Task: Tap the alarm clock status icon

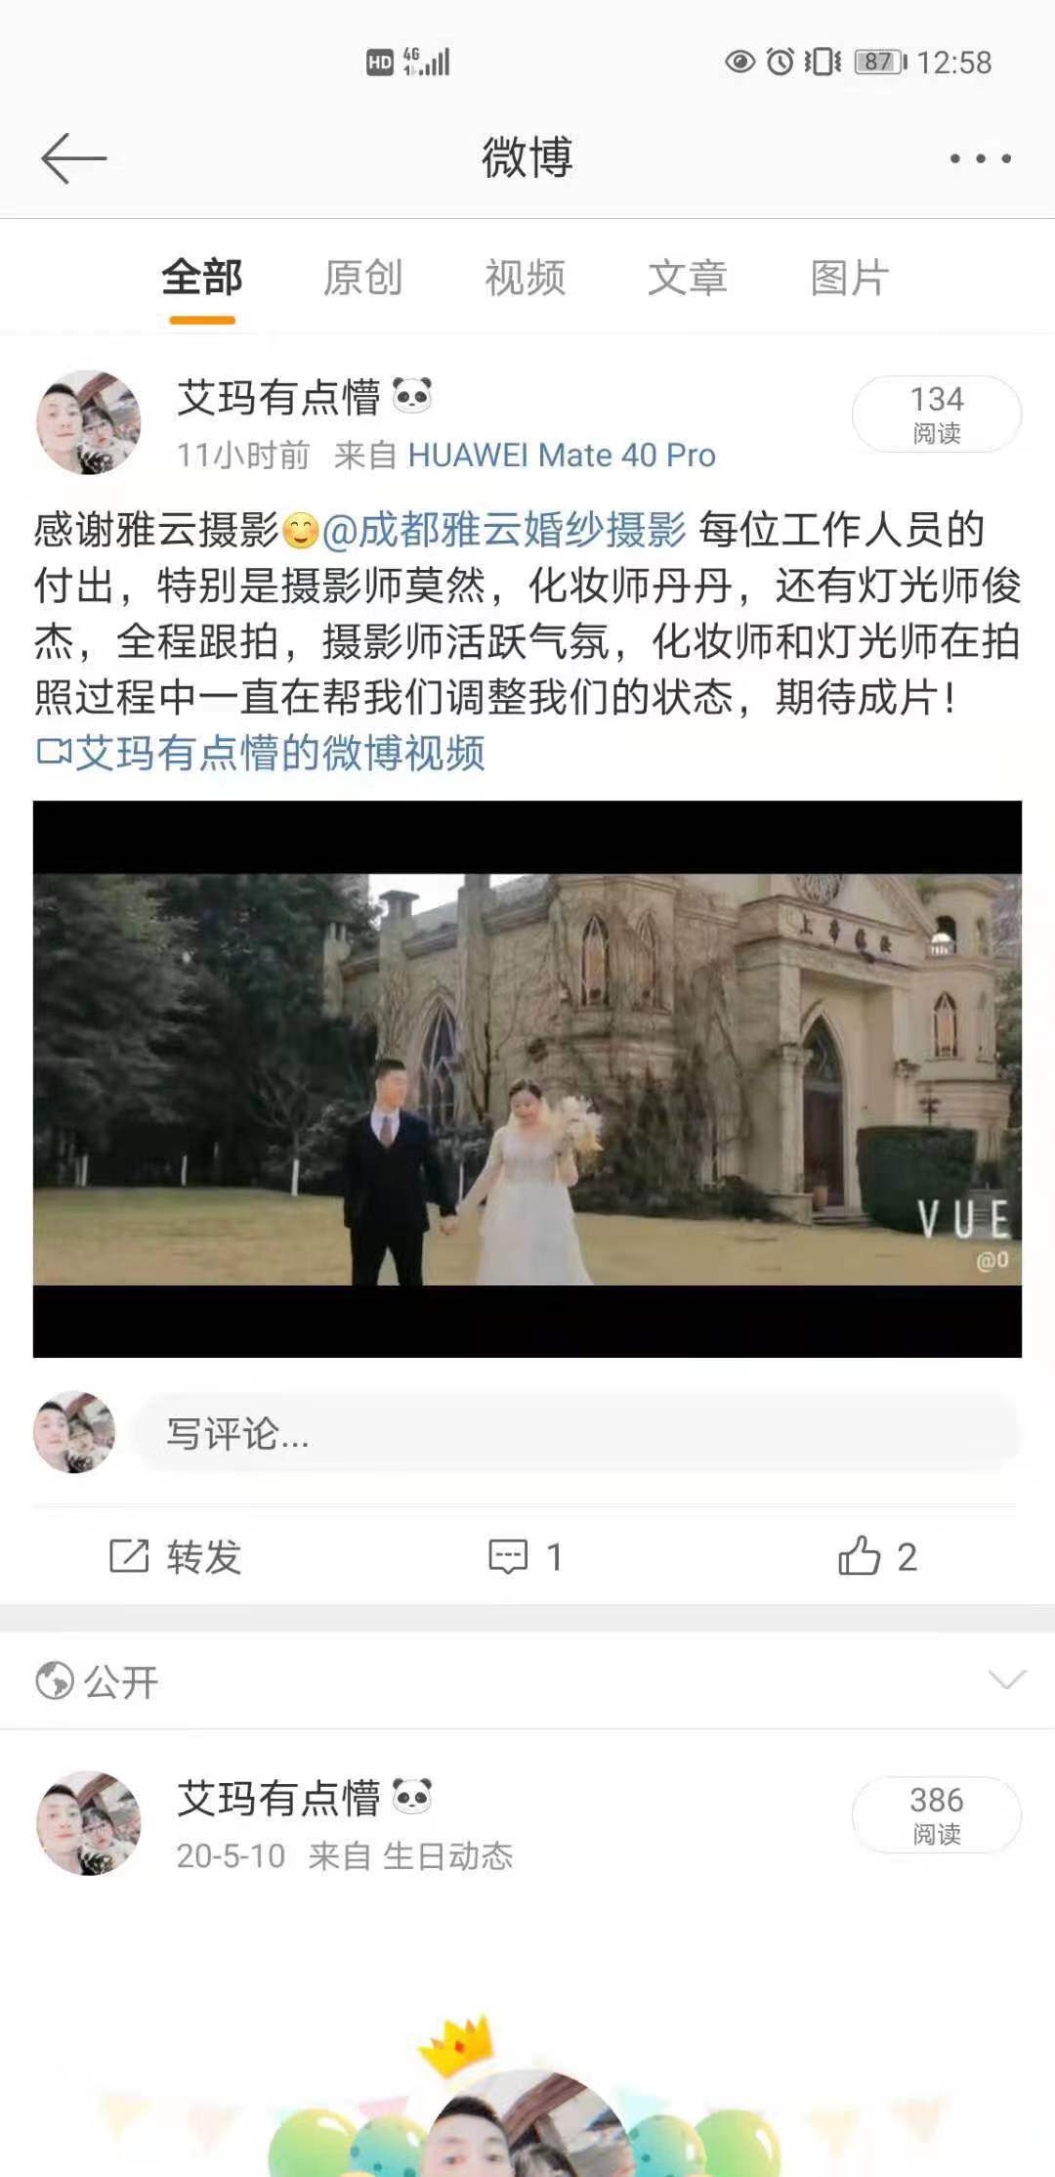Action: (x=780, y=63)
